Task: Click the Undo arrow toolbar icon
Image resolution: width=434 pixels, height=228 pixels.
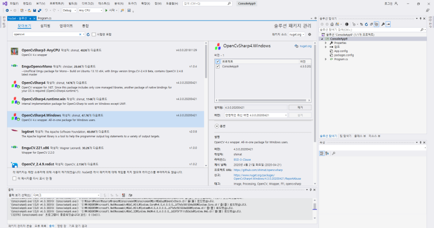Action: click(46, 10)
